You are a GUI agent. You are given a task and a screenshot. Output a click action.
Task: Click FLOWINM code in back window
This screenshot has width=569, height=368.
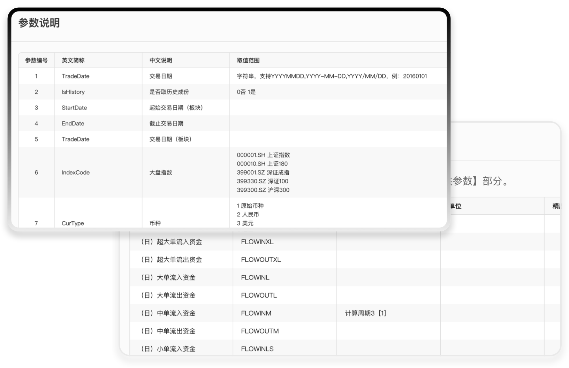click(256, 313)
